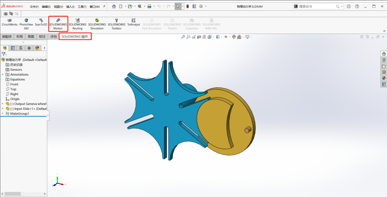
Task: Open the Edit Appearance tool
Action: coord(234,37)
